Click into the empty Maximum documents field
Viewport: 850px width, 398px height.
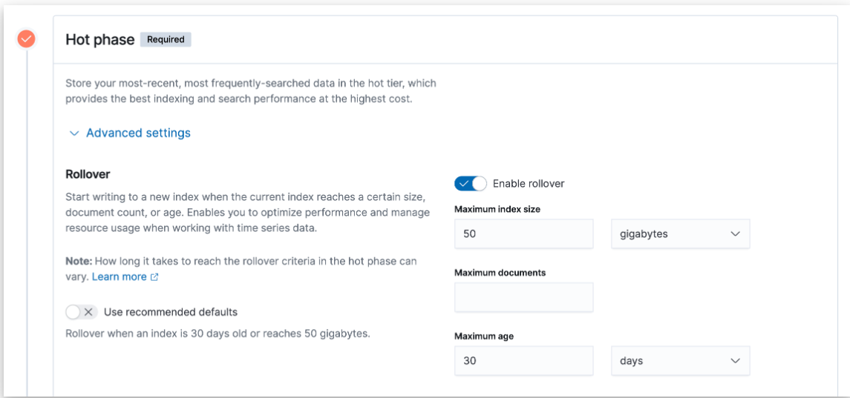523,297
